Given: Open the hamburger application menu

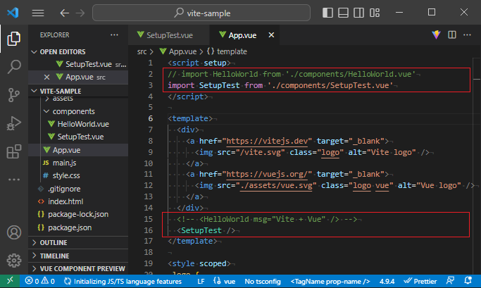Looking at the screenshot, I should coord(38,13).
